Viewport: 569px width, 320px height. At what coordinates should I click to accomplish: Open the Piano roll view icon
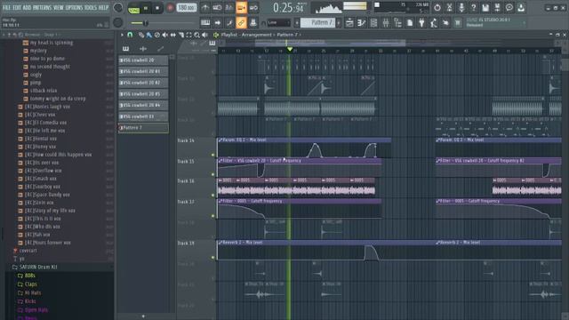point(362,23)
